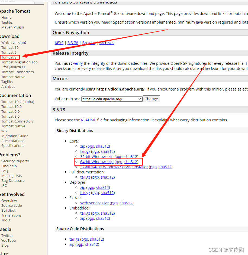248x255 pixels.
Task: Open the FAQ sidebar link
Action: tap(5, 171)
